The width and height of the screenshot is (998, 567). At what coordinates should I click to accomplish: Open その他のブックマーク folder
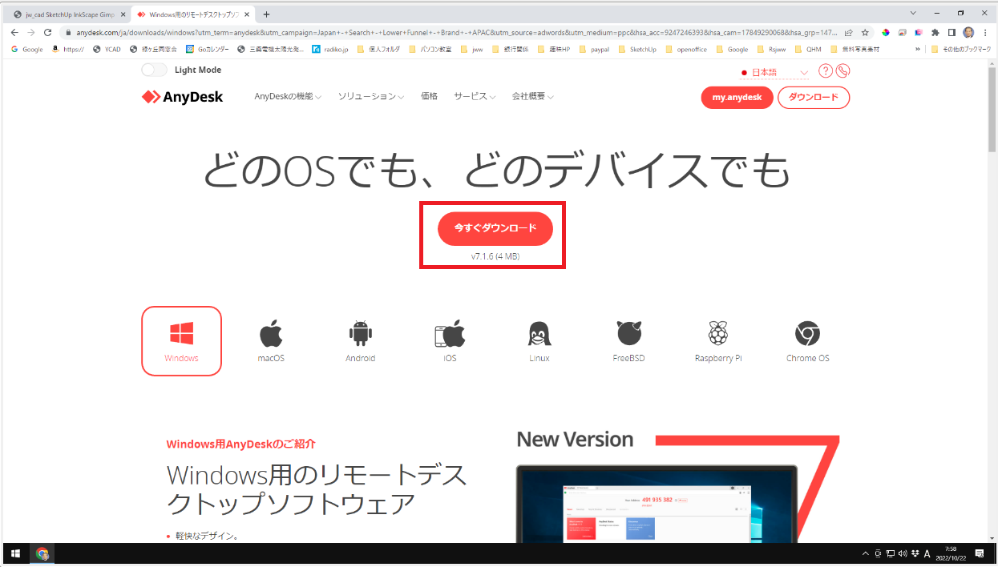pos(961,49)
